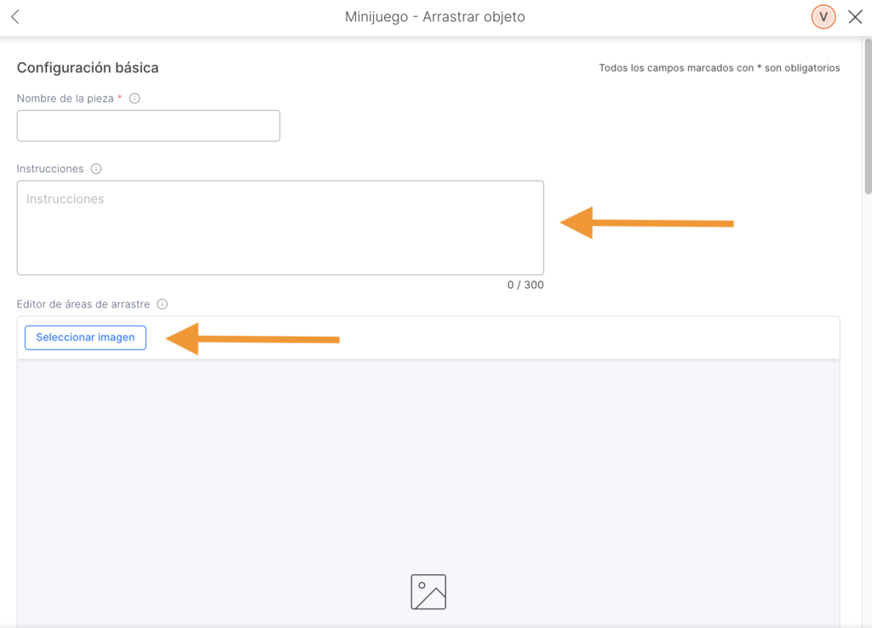The height and width of the screenshot is (628, 872).
Task: Click the vertical scrollbar on the right
Action: click(x=867, y=111)
